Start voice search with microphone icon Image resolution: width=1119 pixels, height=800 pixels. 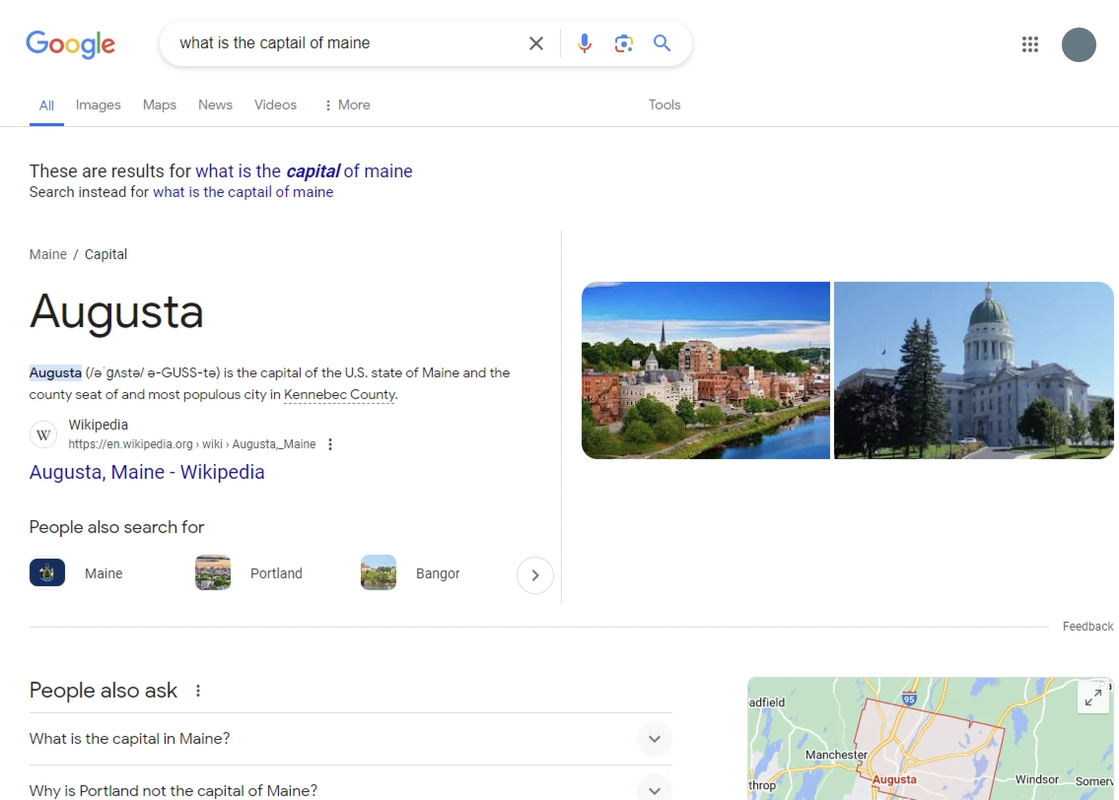[x=584, y=43]
